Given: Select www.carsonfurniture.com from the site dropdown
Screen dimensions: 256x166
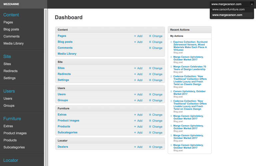Looking at the screenshot, I should pyautogui.click(x=228, y=10).
